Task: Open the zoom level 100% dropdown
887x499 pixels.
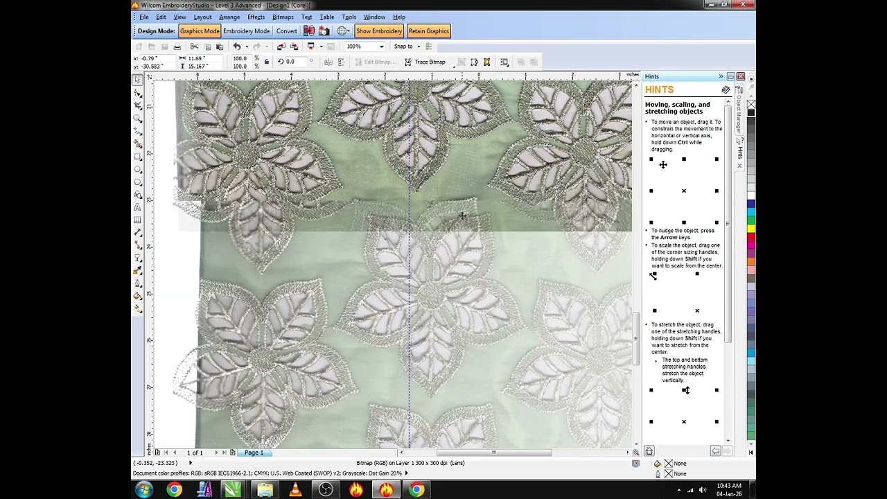Action: (x=381, y=46)
